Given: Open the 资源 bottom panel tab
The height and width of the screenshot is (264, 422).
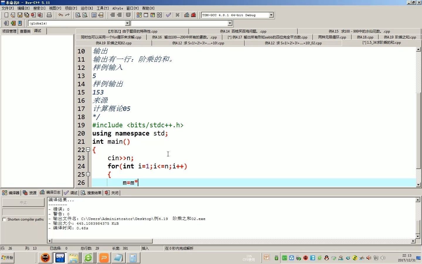Looking at the screenshot, I should click(30, 193).
